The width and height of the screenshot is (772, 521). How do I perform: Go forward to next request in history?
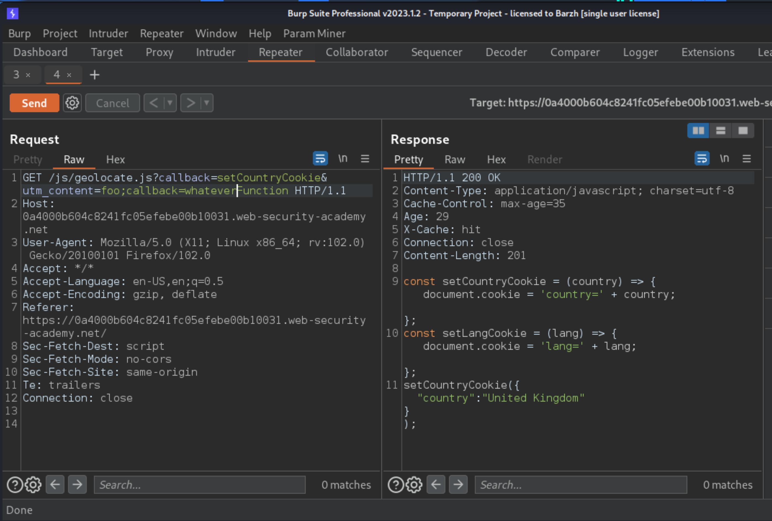(191, 103)
